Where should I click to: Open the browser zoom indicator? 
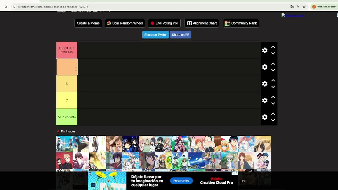(x=298, y=7)
